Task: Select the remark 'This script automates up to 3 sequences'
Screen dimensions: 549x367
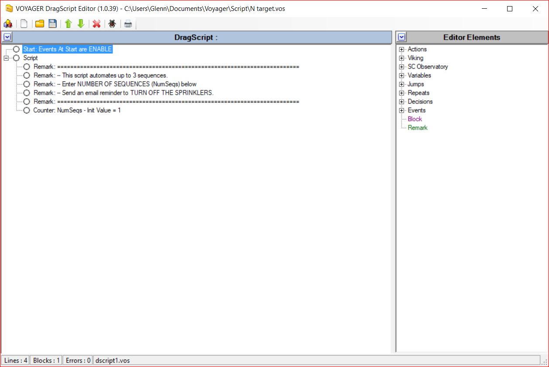Action: (x=100, y=75)
